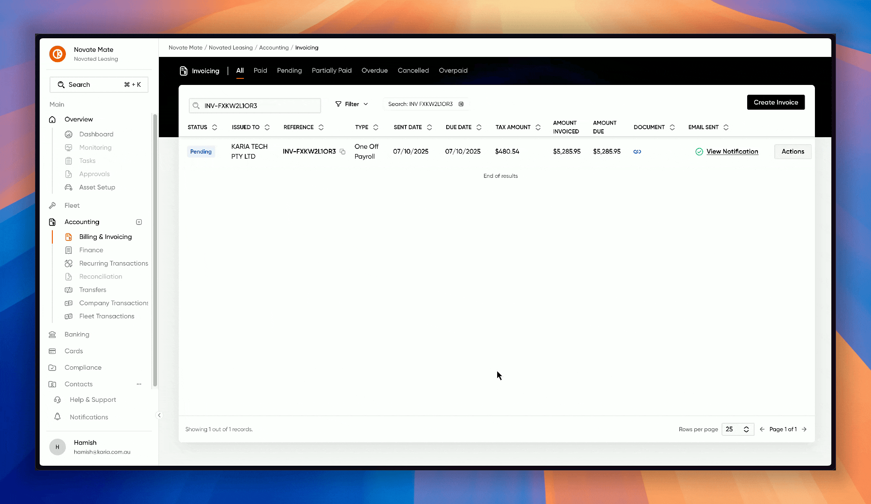Collapse the sidebar with arrow handle
Screen dimensions: 871x504
(159, 415)
